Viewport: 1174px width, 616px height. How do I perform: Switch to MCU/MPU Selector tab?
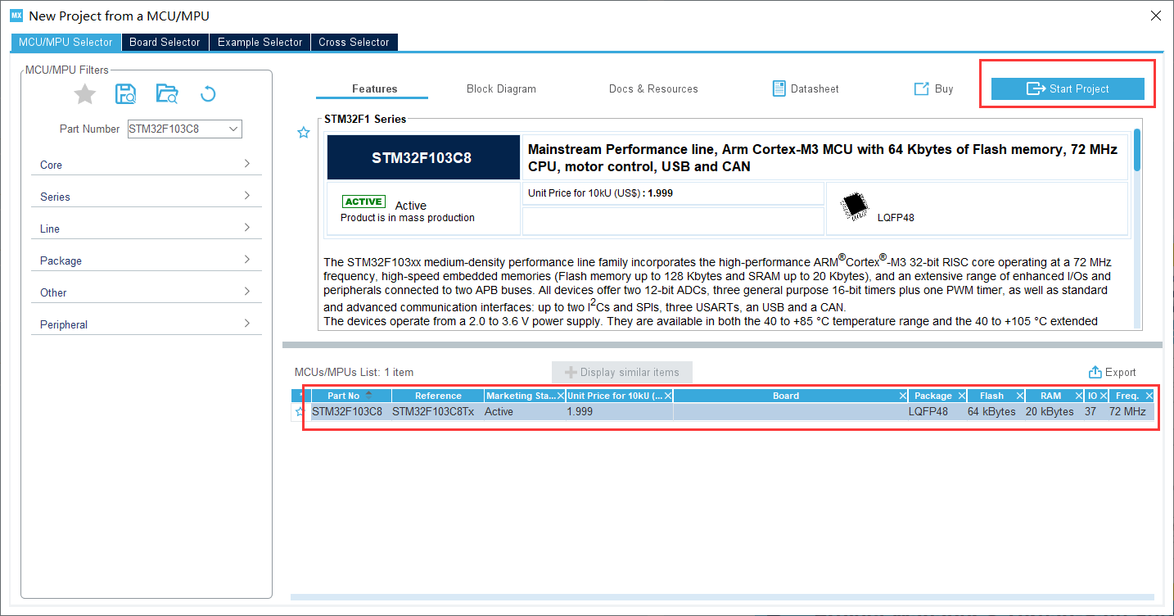pos(65,42)
